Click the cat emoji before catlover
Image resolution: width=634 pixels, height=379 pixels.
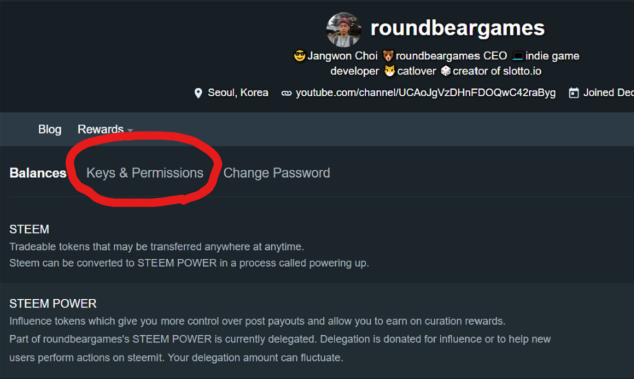(x=389, y=71)
